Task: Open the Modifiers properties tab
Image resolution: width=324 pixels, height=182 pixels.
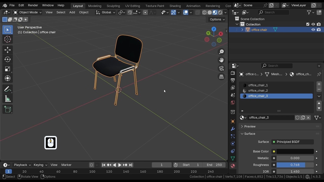Action: pyautogui.click(x=233, y=129)
